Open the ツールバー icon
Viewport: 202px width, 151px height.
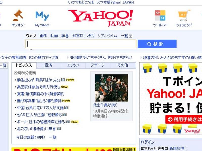pyautogui.click(x=160, y=16)
